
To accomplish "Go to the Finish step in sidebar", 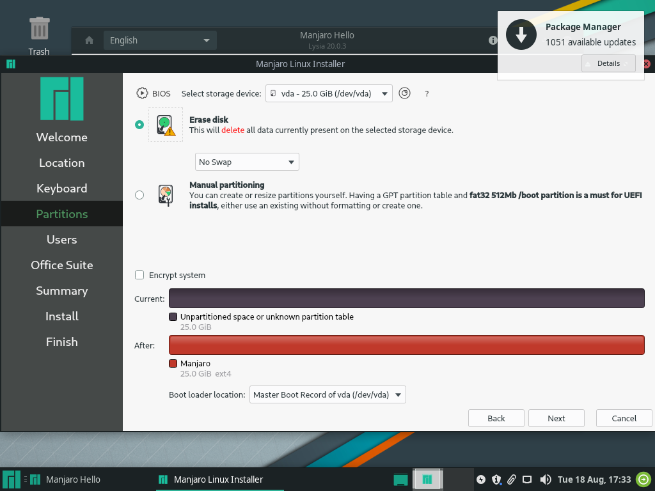I will [62, 341].
